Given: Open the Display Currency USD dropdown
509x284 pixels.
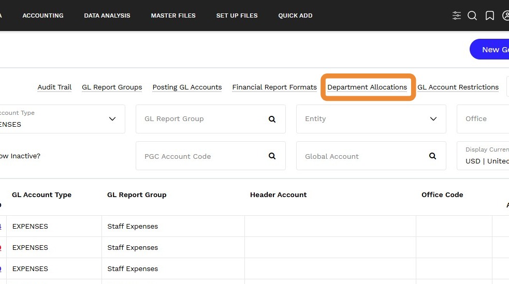Looking at the screenshot, I should coord(483,156).
